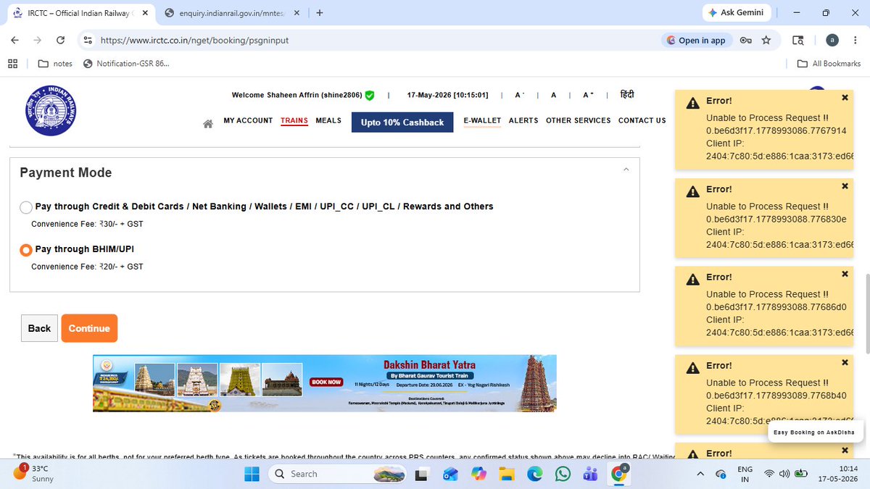
Task: Close the enquiry.indianrail.gov.in tab
Action: [x=297, y=12]
